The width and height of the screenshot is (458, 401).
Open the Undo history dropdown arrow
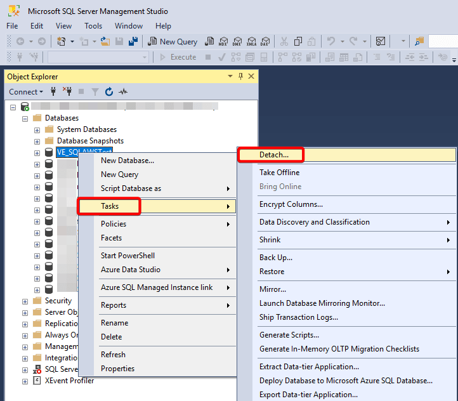pos(343,41)
